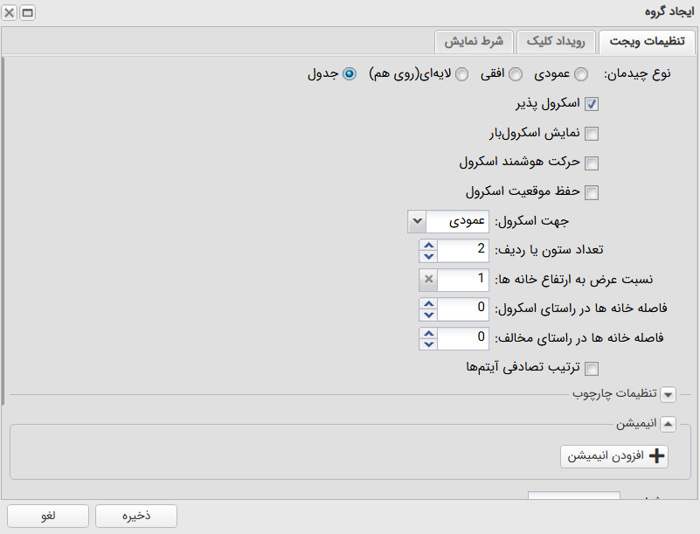Select the لایه‌ای(روی هم) layout option
The width and height of the screenshot is (700, 534).
click(461, 74)
